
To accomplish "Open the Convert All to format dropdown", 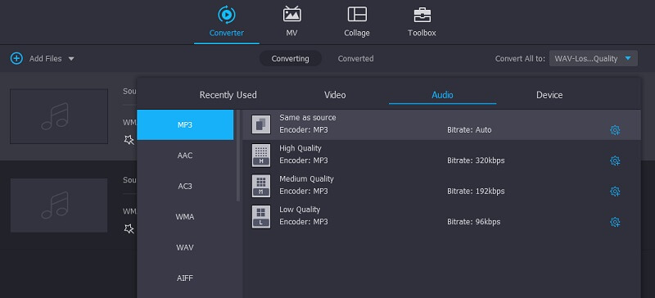I will click(x=593, y=58).
